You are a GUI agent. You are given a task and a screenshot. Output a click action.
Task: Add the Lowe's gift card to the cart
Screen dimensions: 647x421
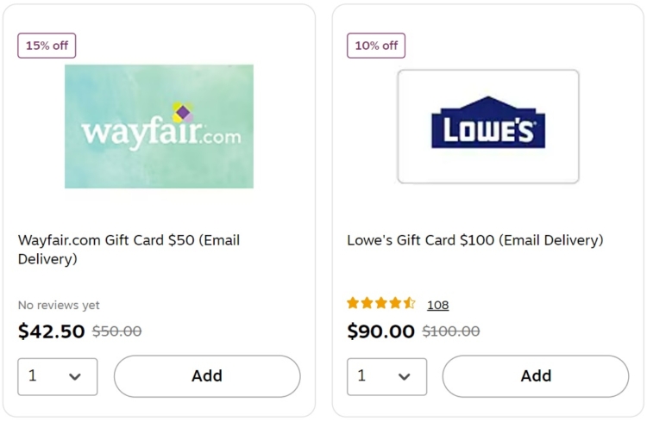(536, 376)
